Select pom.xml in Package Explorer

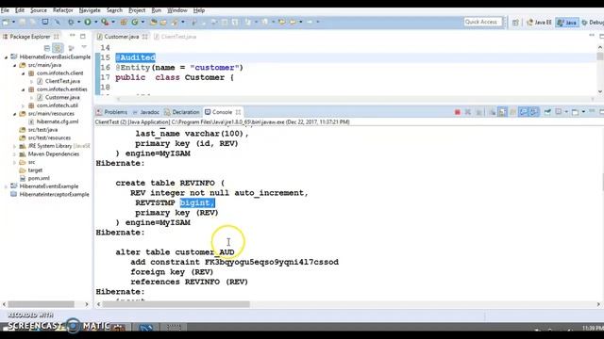tap(39, 178)
